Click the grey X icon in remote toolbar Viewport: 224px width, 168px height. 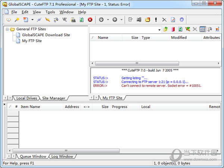pyautogui.click(x=195, y=29)
